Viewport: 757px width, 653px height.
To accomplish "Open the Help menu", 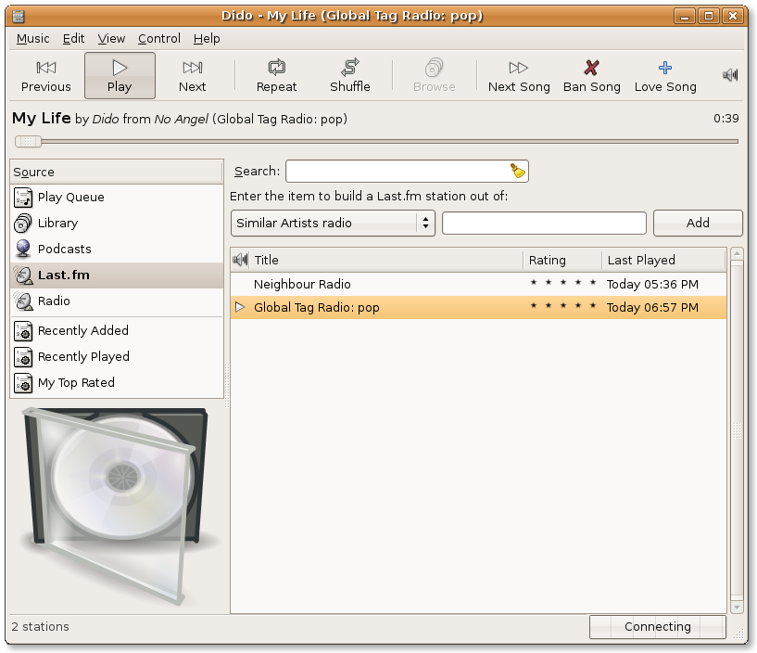I will pyautogui.click(x=207, y=39).
